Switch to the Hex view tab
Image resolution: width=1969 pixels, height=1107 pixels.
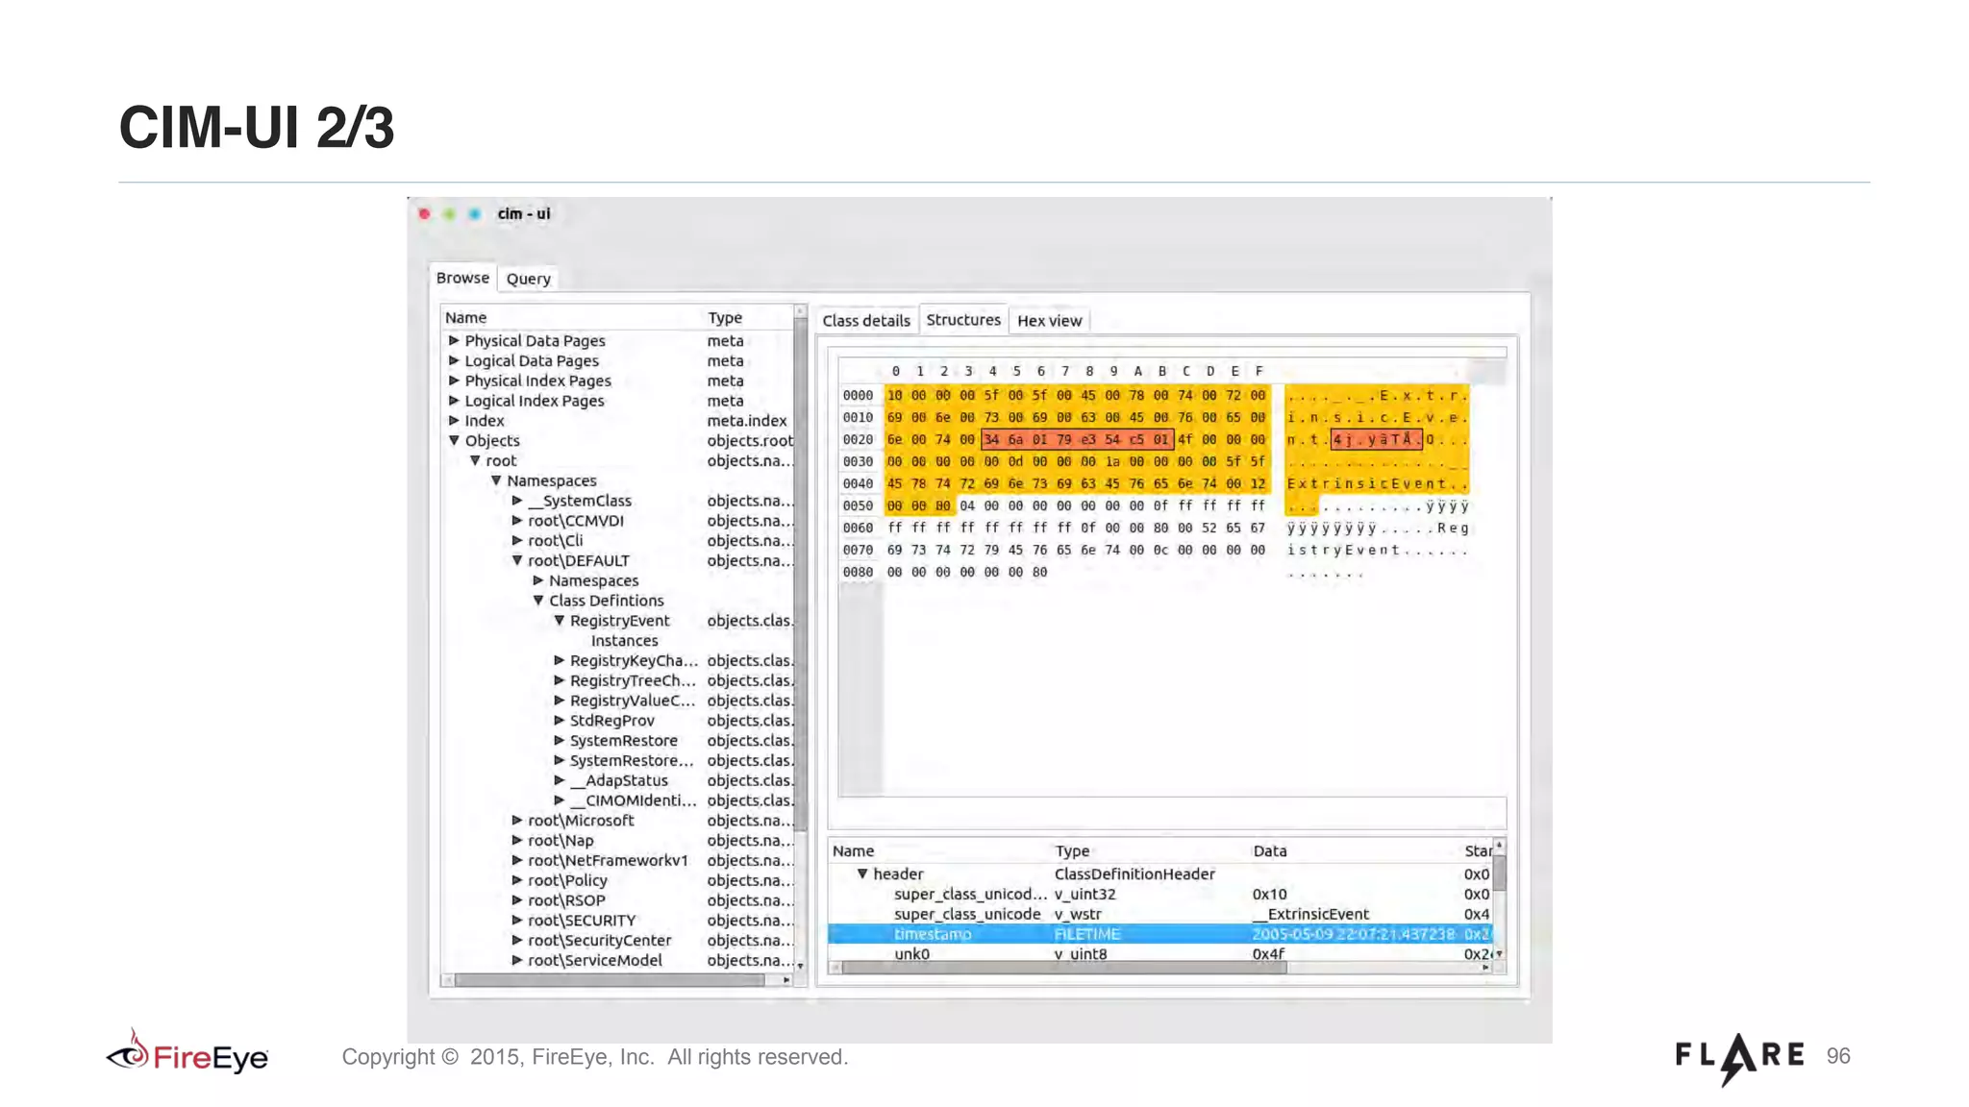click(1049, 321)
